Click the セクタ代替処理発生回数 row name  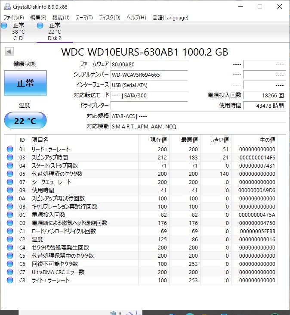[60, 247]
